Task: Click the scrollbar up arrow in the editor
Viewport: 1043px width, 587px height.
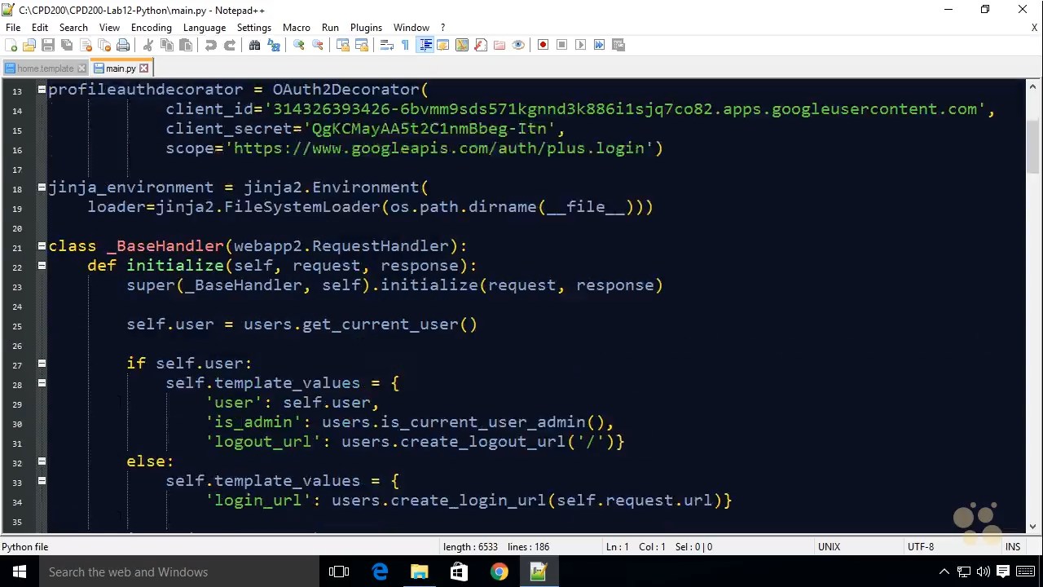Action: pyautogui.click(x=1032, y=86)
